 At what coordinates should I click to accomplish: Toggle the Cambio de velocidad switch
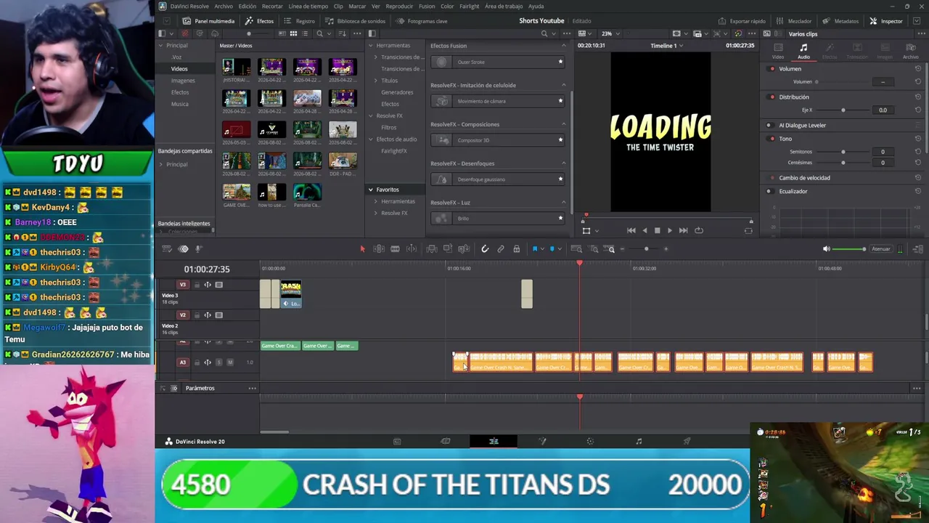click(x=772, y=178)
